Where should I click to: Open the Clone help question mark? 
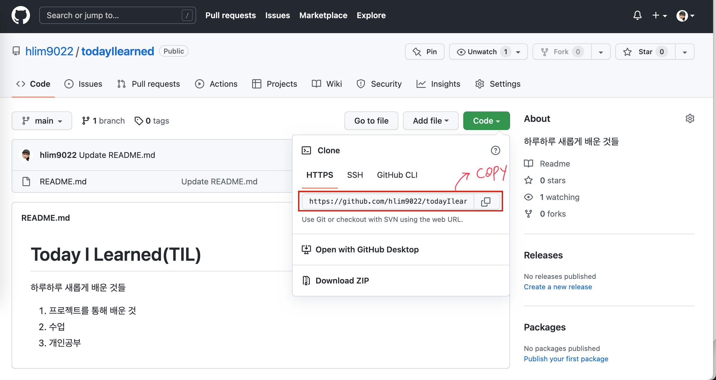tap(496, 150)
